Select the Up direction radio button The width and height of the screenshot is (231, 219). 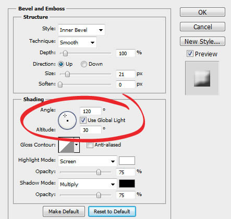(x=61, y=64)
